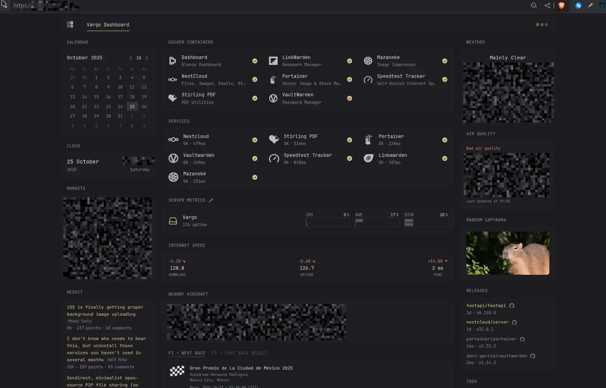This screenshot has height=388, width=606.
Task: Open nextcloud/server release link
Action: pyautogui.click(x=487, y=322)
